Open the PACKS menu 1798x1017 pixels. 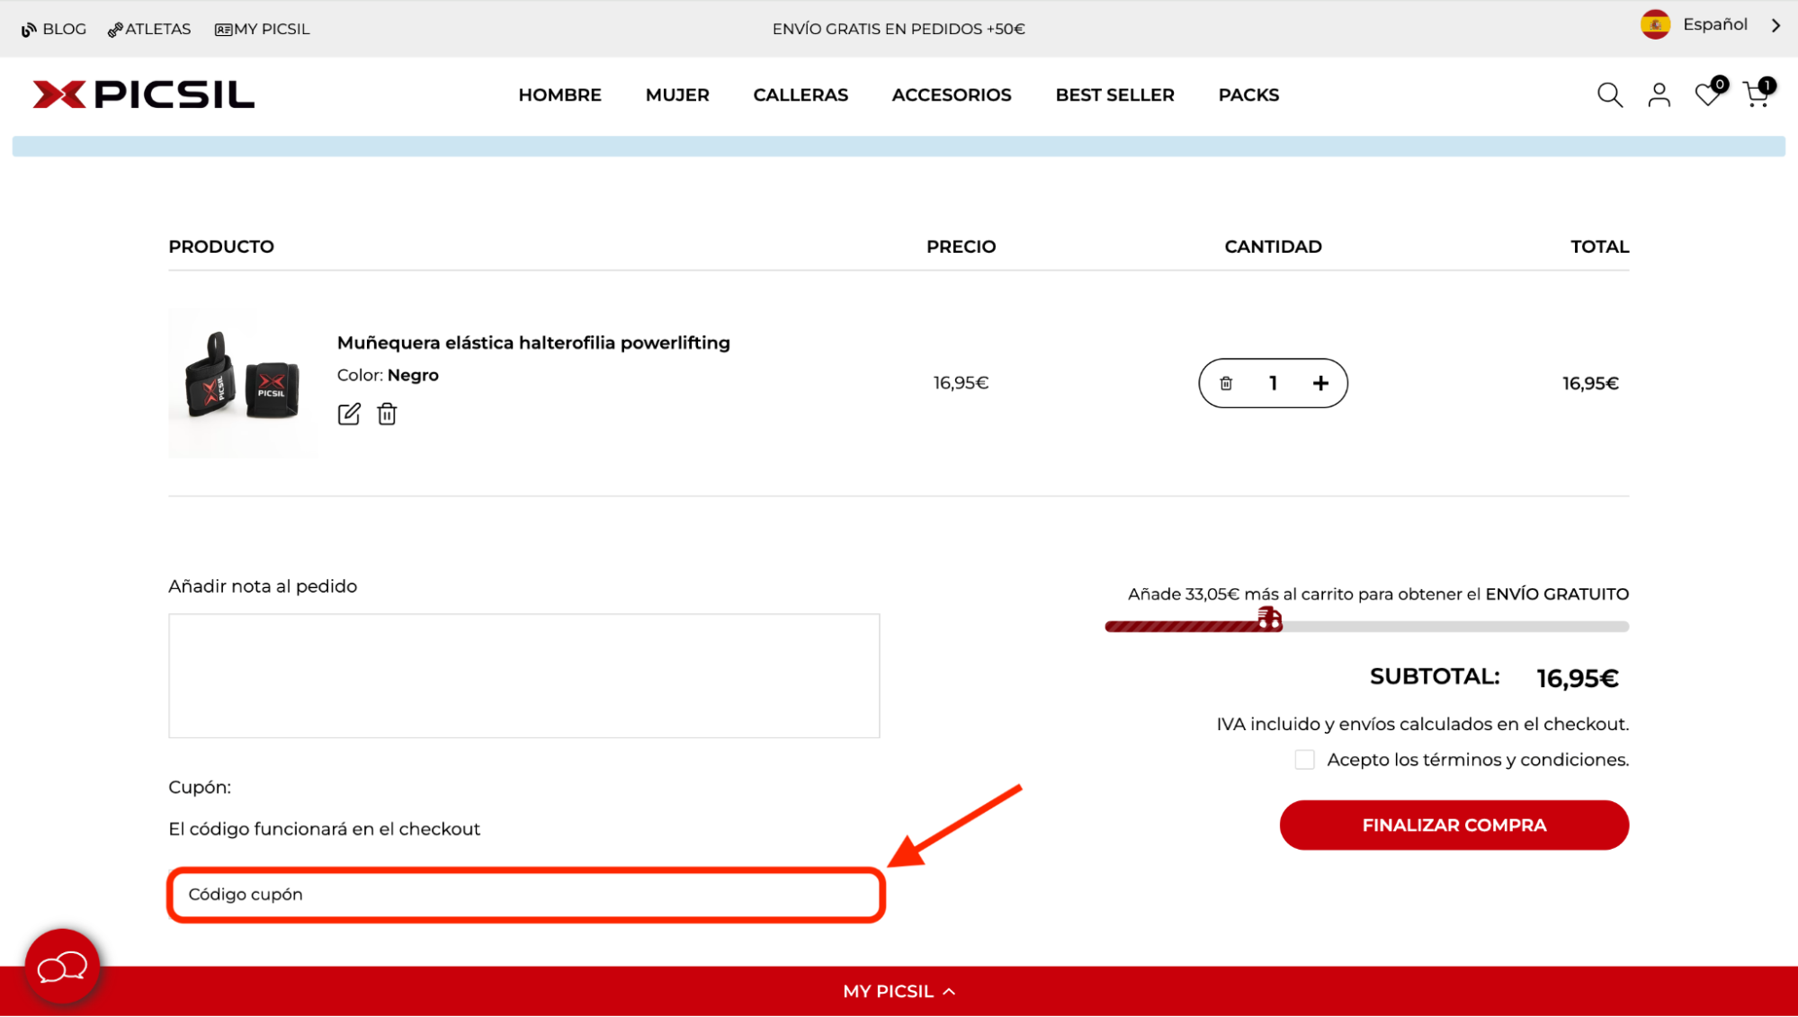(x=1248, y=94)
